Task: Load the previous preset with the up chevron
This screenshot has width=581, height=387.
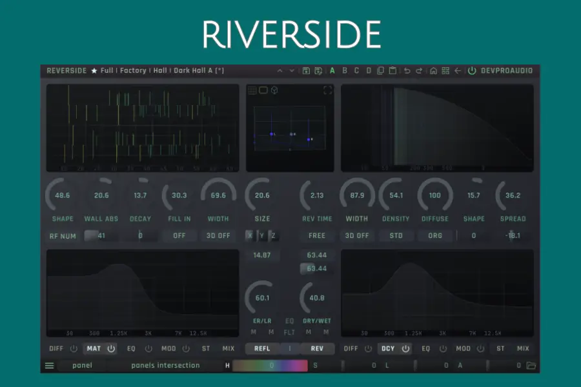Action: coord(280,71)
